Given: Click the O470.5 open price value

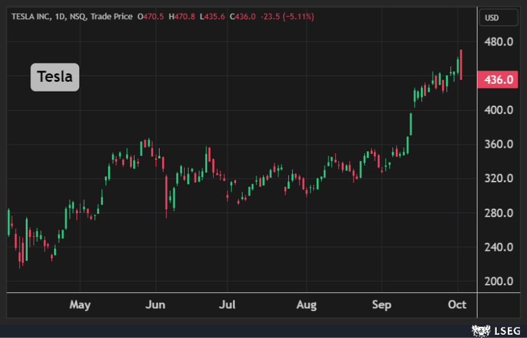Looking at the screenshot, I should tap(150, 17).
